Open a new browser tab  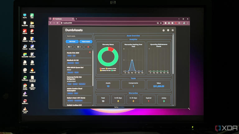[x=76, y=19]
